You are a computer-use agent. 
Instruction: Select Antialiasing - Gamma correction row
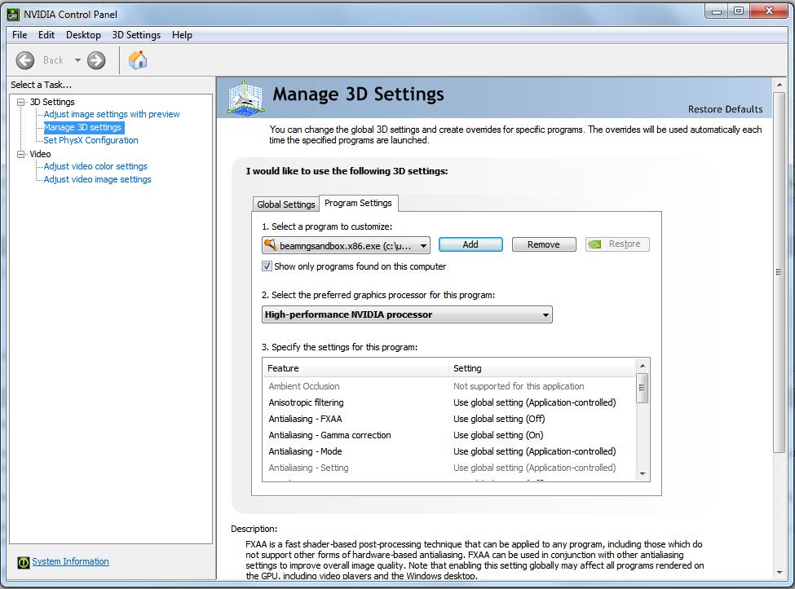point(448,435)
